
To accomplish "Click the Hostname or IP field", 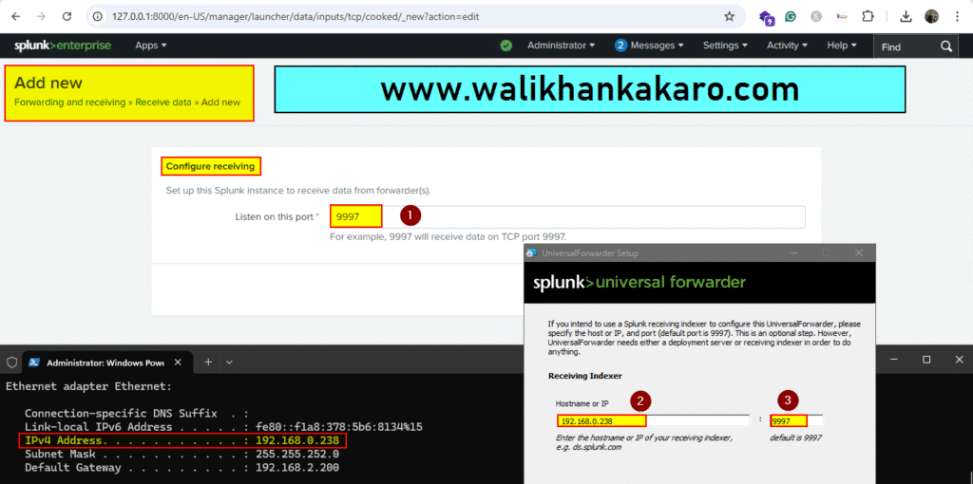I will [654, 420].
